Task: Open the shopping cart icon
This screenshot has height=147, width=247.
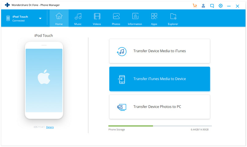Action: pos(195,6)
